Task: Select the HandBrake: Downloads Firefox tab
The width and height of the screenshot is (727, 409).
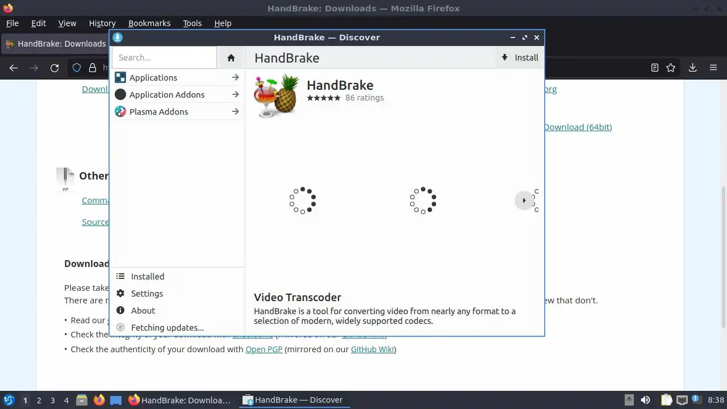Action: 55,44
